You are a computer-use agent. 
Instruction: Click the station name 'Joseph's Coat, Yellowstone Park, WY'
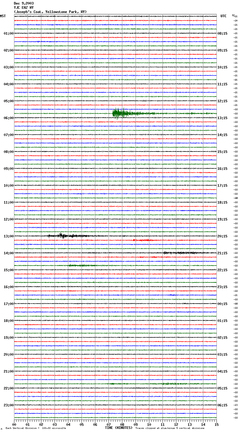(x=50, y=12)
